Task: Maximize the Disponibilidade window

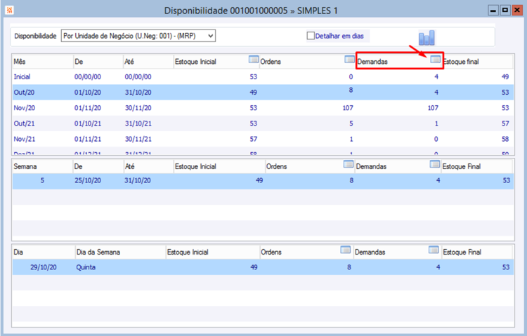Action: point(505,11)
